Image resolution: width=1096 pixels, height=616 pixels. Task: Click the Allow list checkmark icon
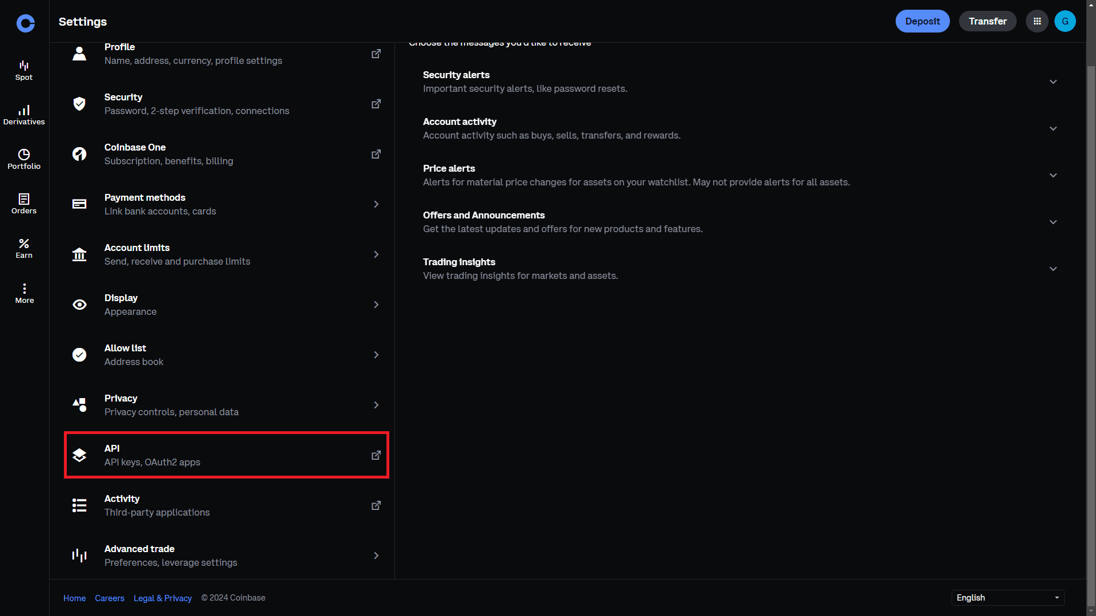click(79, 355)
